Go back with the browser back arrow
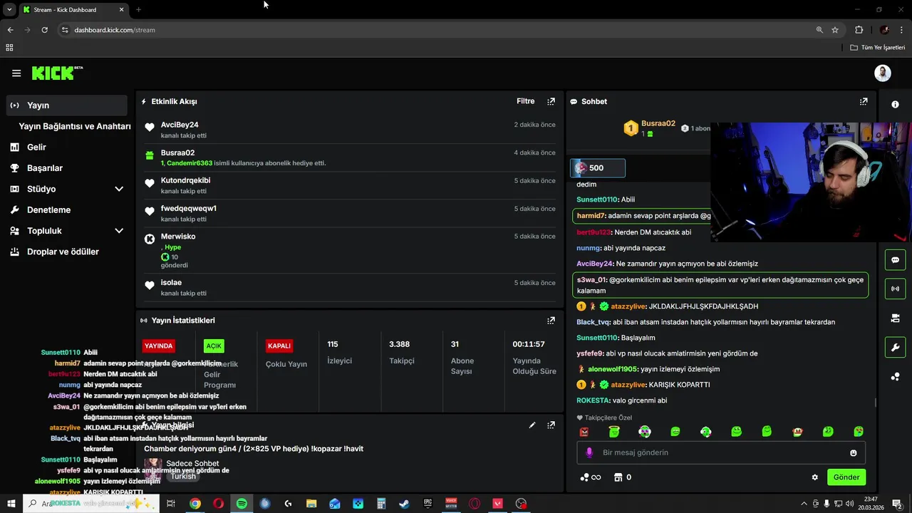 [10, 30]
